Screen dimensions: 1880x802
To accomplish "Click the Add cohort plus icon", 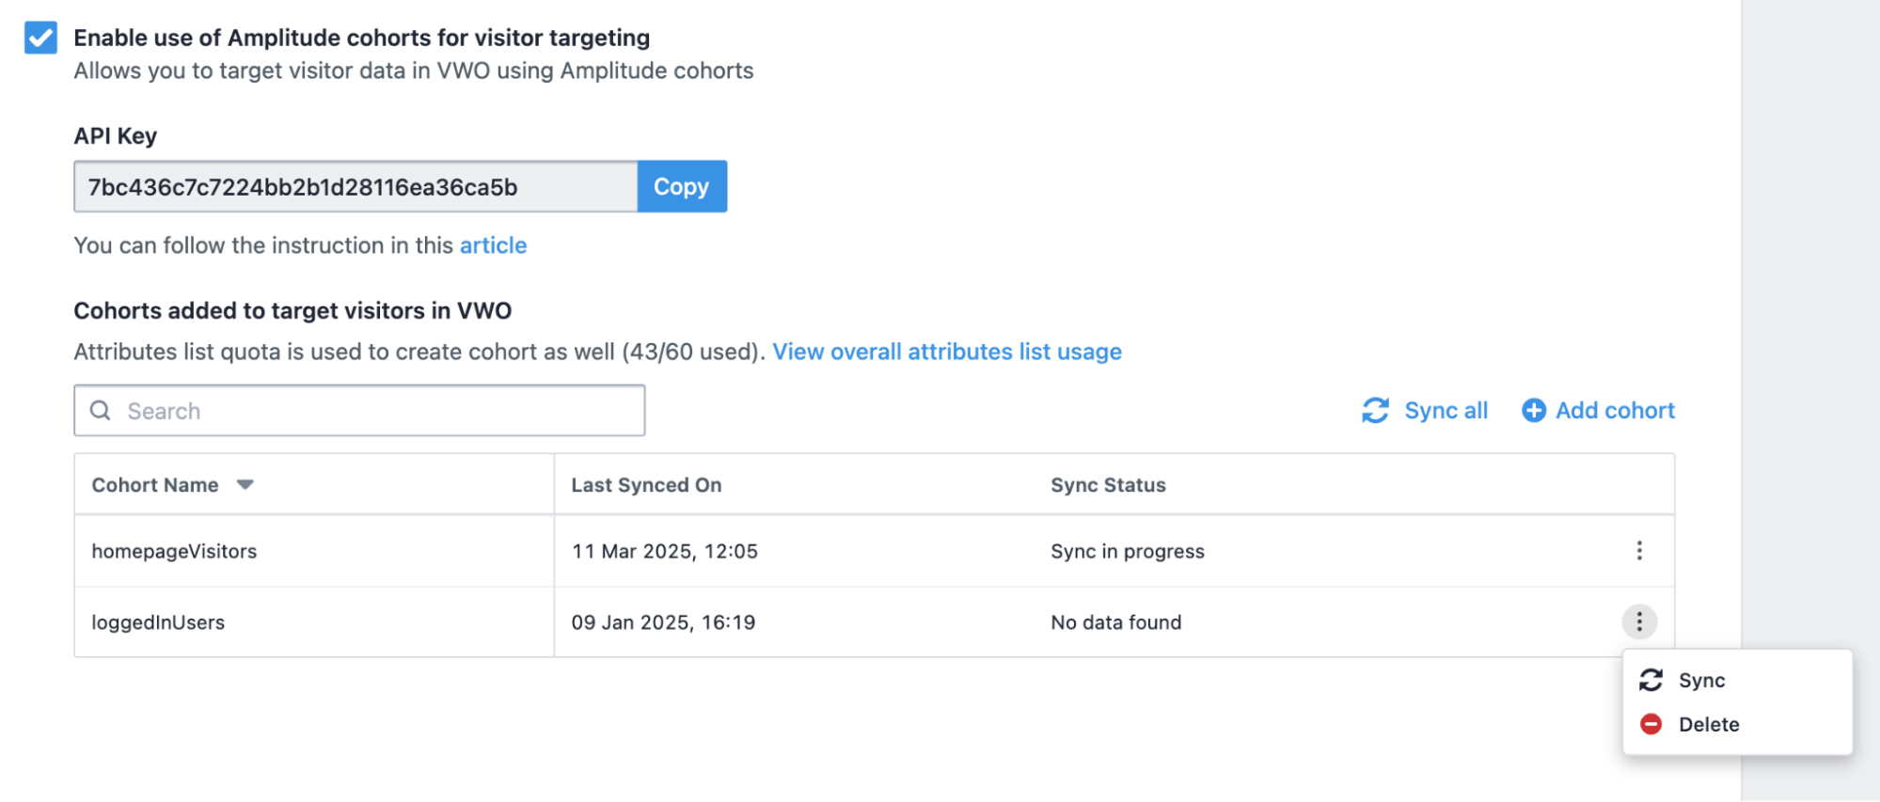I will coord(1534,411).
